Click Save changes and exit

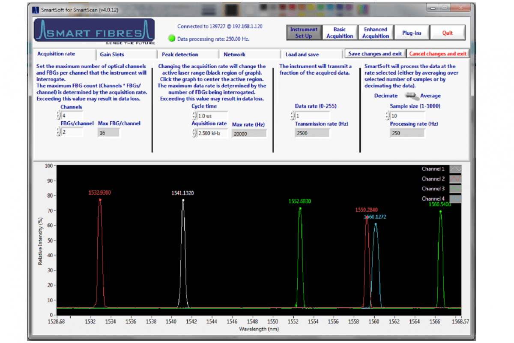click(375, 54)
